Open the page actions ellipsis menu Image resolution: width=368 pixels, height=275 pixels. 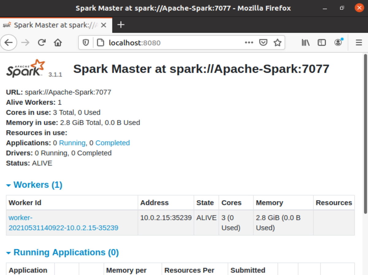click(x=249, y=43)
